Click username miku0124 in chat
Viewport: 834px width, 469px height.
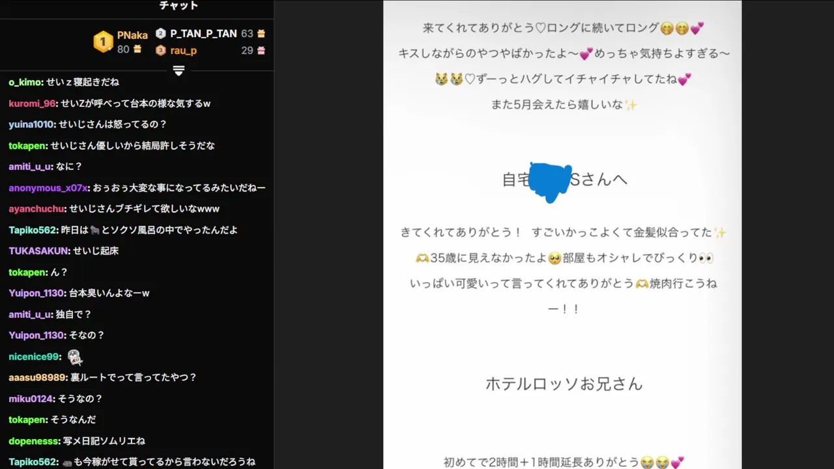pyautogui.click(x=31, y=399)
